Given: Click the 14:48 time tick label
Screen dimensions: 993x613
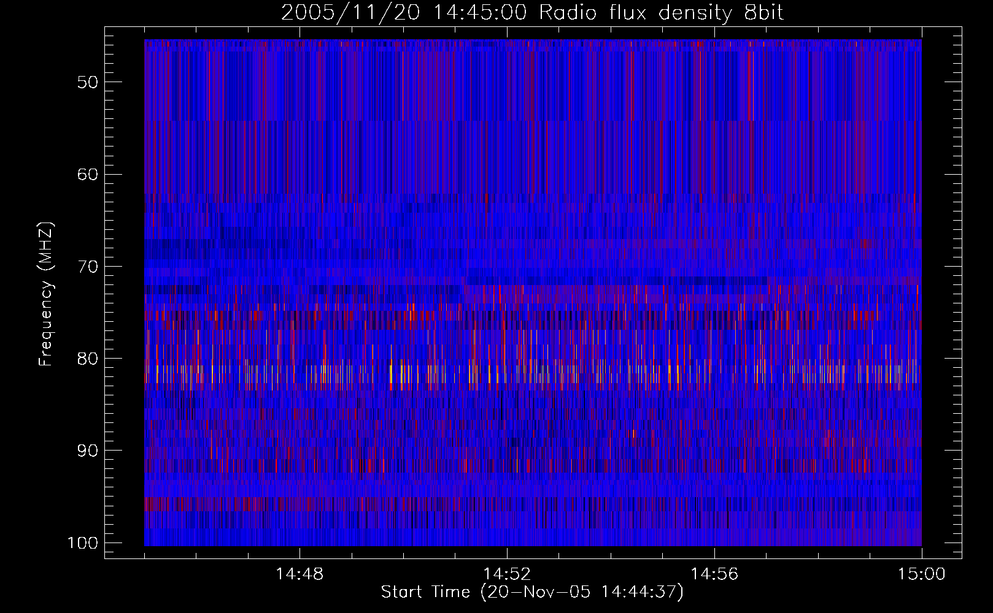Looking at the screenshot, I should (x=299, y=574).
